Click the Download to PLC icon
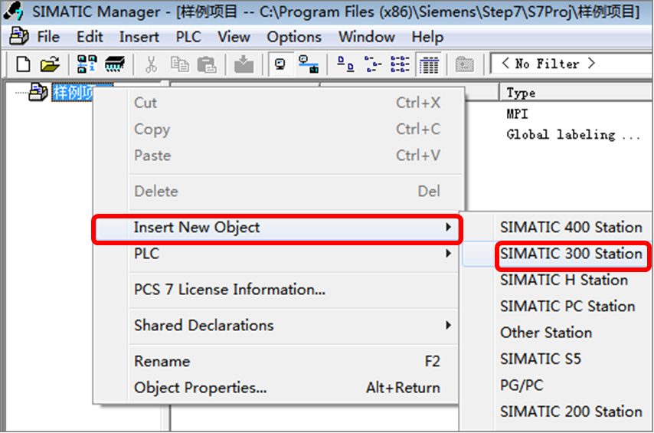 244,64
